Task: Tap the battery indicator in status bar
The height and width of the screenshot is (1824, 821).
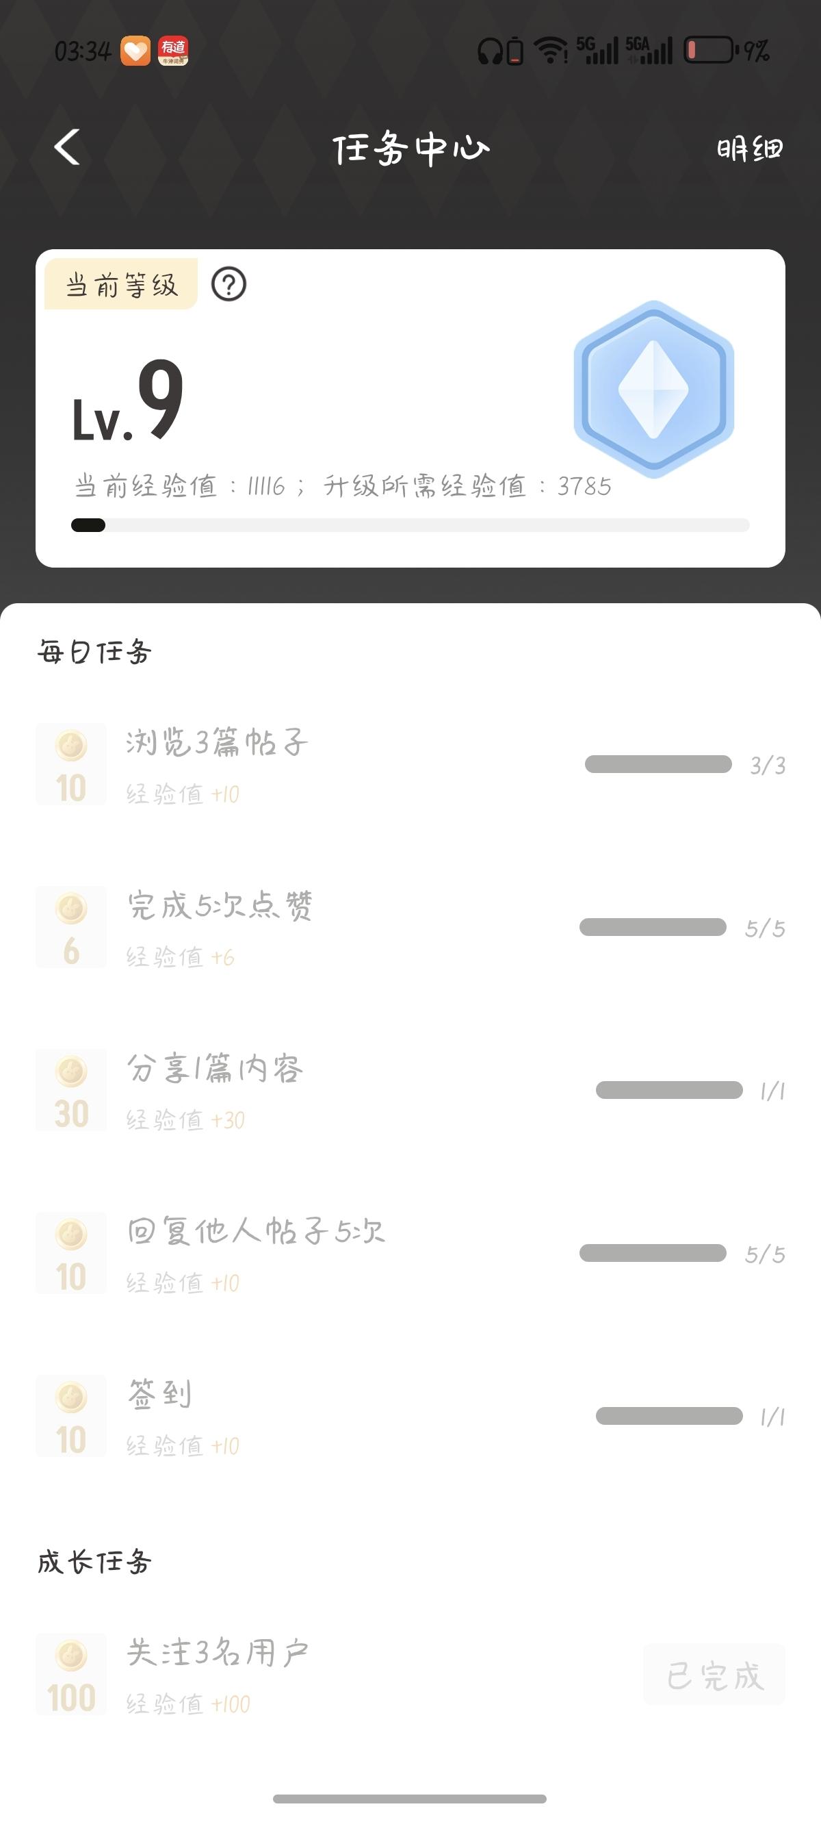Action: [709, 50]
